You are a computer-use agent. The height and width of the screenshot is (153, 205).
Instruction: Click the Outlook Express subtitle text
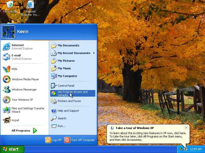[22, 59]
